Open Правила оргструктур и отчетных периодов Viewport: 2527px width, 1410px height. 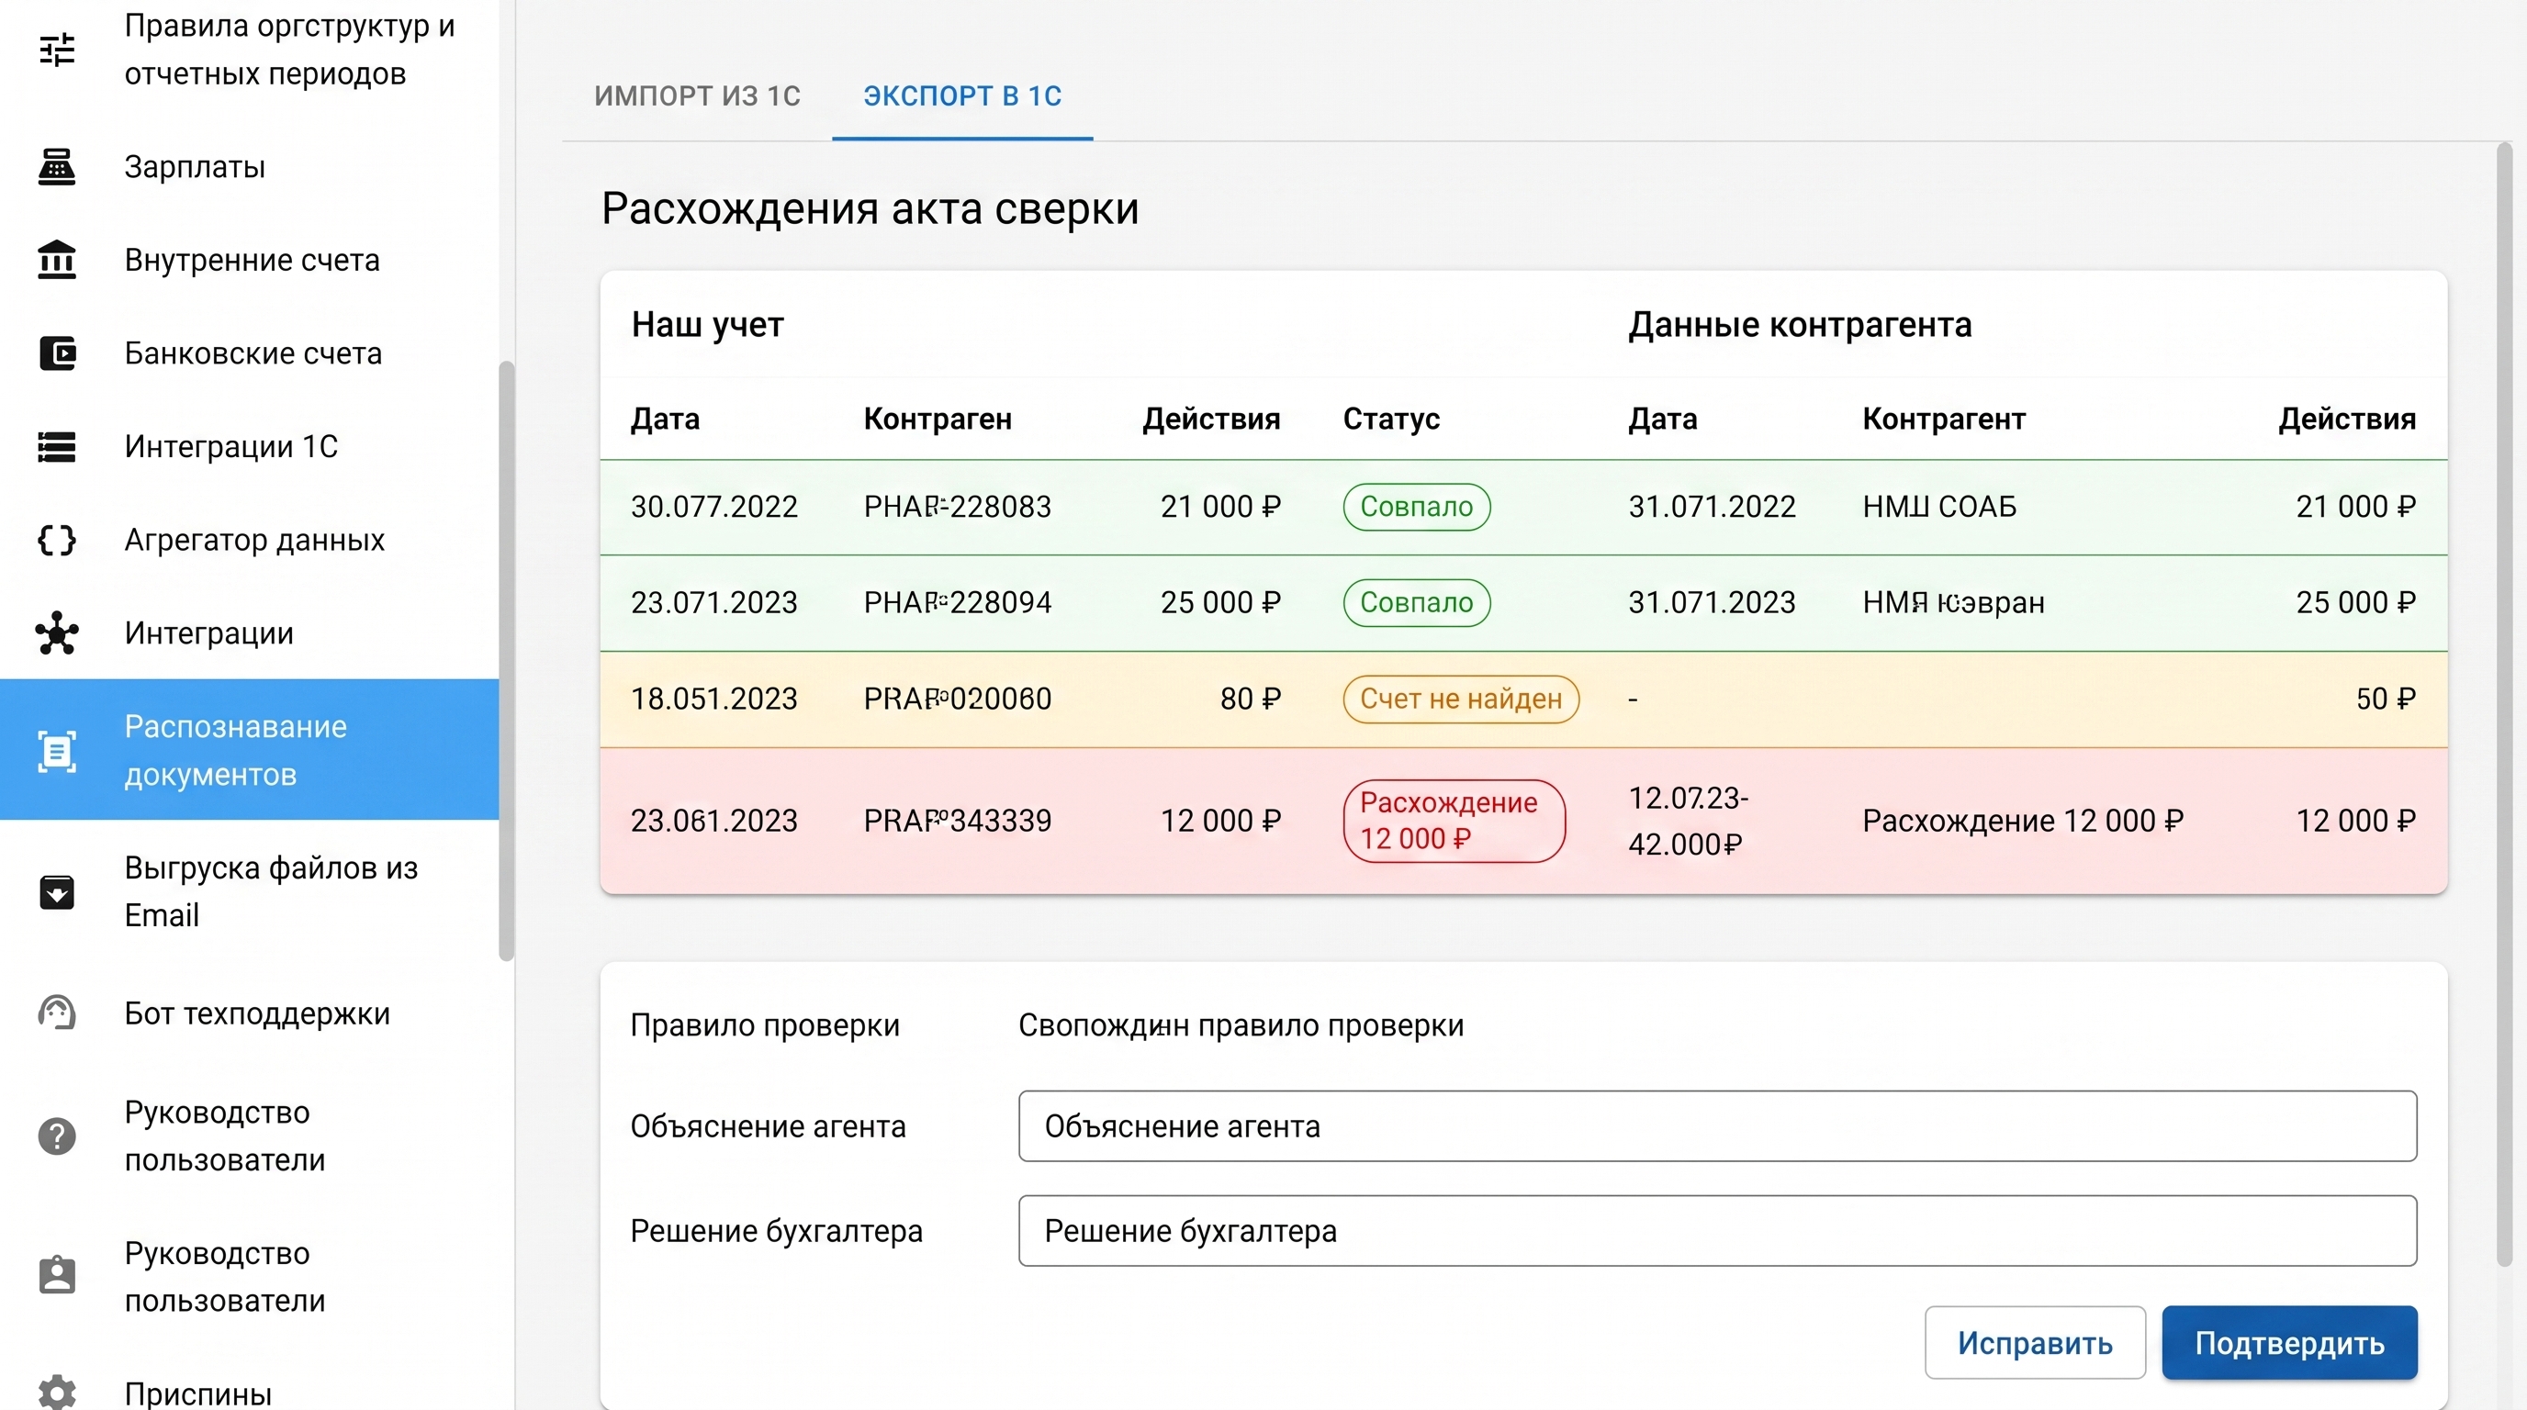pyautogui.click(x=249, y=49)
